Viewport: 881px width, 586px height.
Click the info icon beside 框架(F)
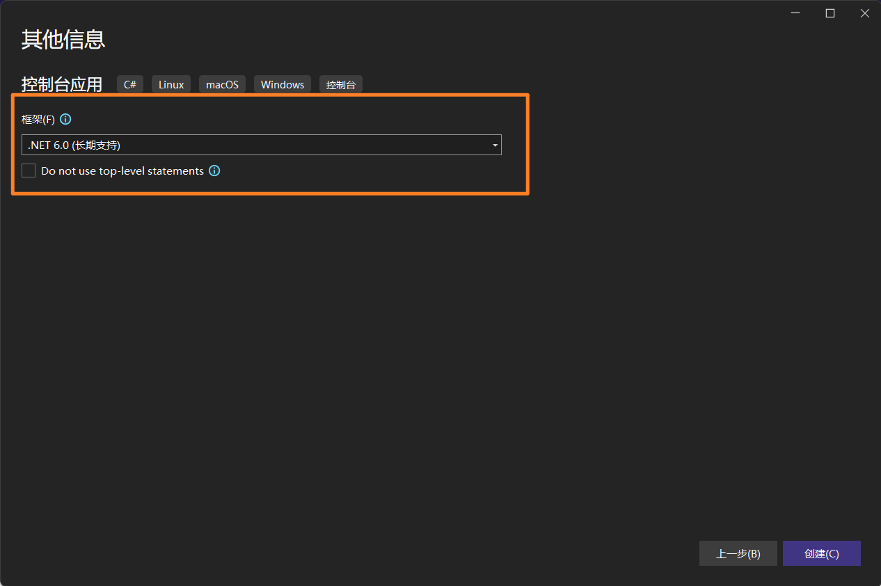pos(65,119)
